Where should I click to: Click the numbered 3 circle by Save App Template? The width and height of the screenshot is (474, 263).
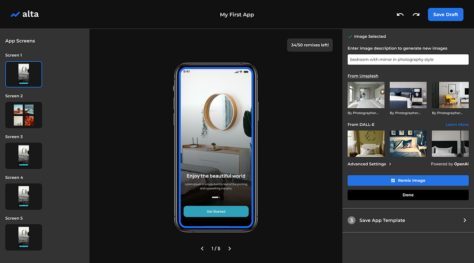351,220
